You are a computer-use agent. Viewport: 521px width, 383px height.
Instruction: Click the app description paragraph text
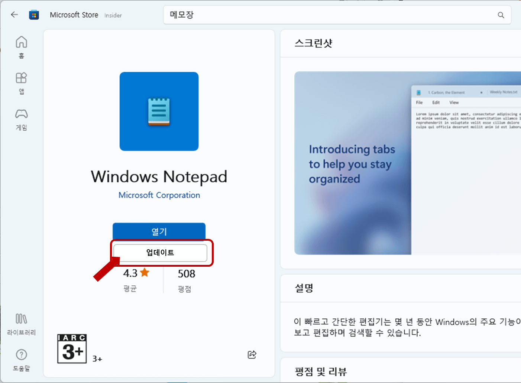407,327
